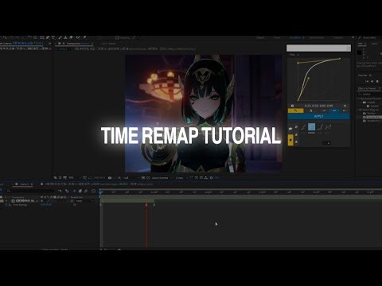The height and width of the screenshot is (286, 382).
Task: Select the middle Time Remap keyframe at red line
Action: [x=146, y=205]
